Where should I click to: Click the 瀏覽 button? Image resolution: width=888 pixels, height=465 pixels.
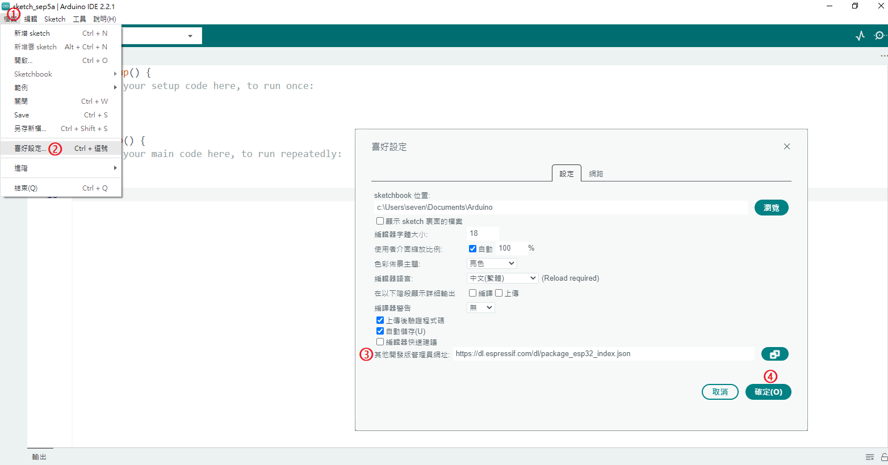772,208
